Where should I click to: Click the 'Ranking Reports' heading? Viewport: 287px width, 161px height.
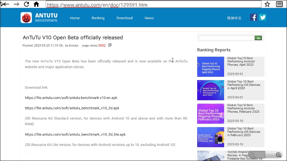(x=214, y=50)
